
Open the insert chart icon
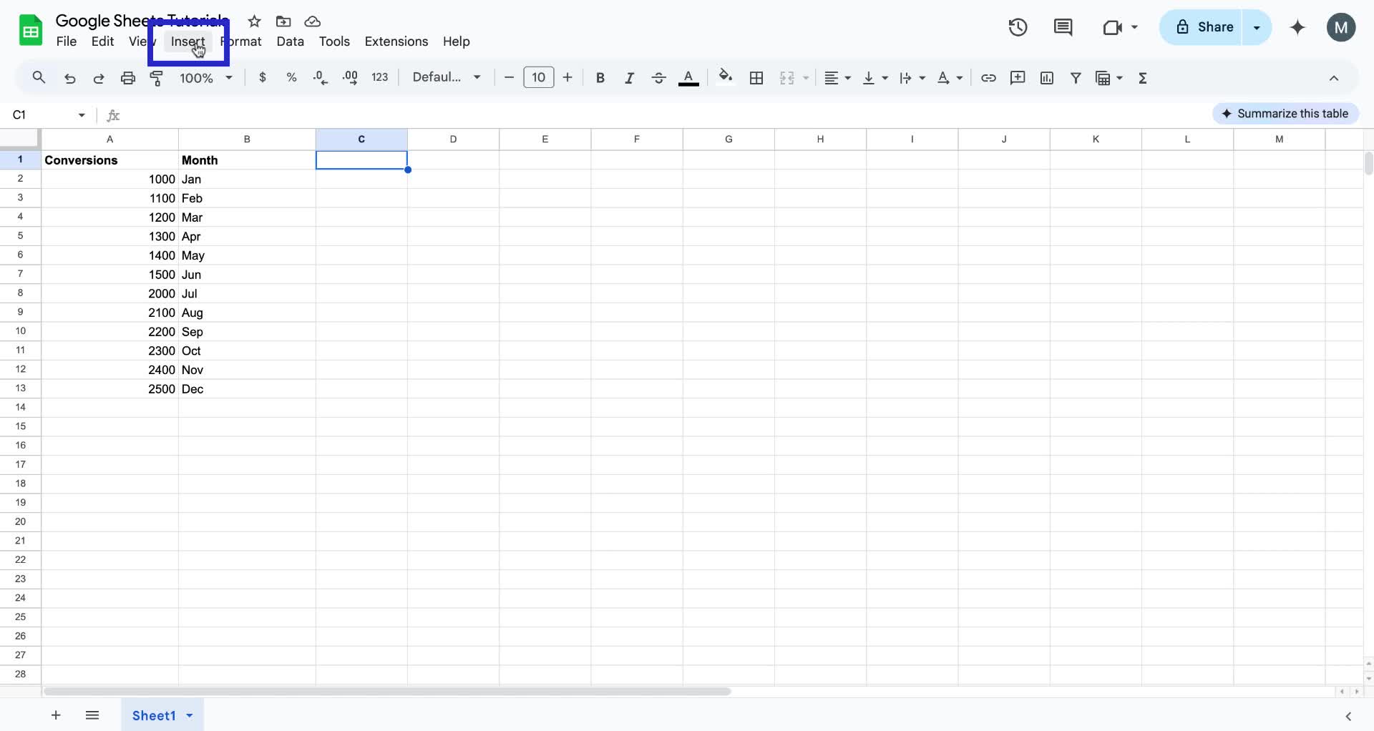pos(1047,77)
